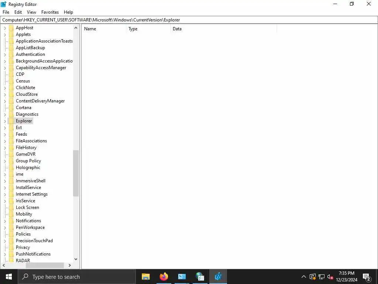Click tree vertical scrollbar down arrow
The height and width of the screenshot is (284, 378).
pyautogui.click(x=76, y=259)
